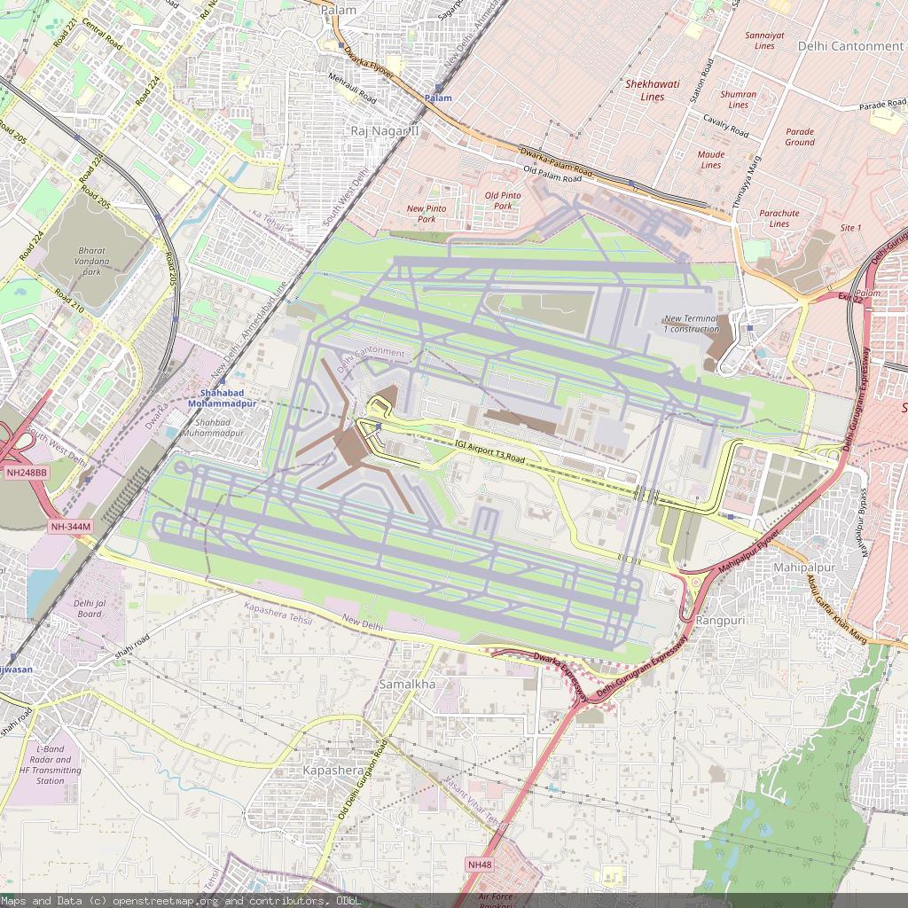Viewport: 908px width, 908px height.
Task: Select the Maude Lines label
Action: tap(711, 160)
